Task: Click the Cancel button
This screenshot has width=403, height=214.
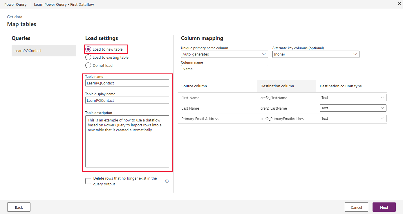Action: tap(356, 207)
